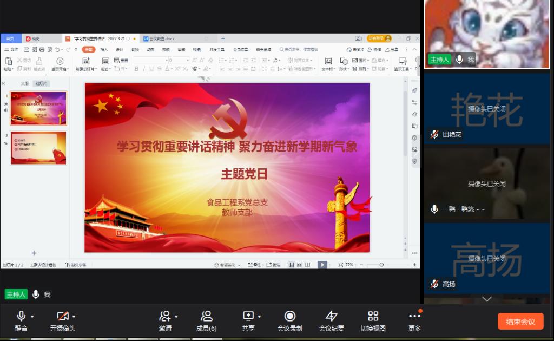This screenshot has height=341, width=554.
Task: Turn on camera with 开摄像头 button
Action: click(x=63, y=321)
